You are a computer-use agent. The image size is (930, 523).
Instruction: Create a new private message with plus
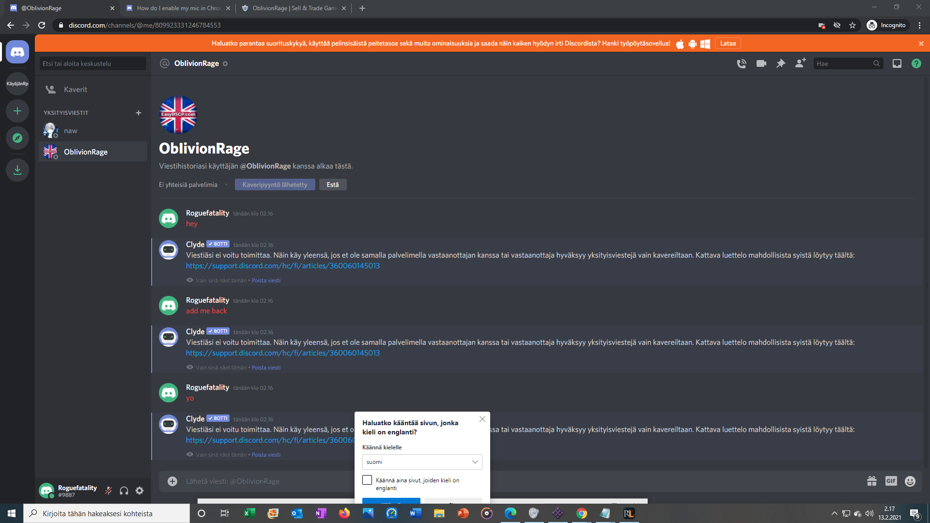[139, 113]
